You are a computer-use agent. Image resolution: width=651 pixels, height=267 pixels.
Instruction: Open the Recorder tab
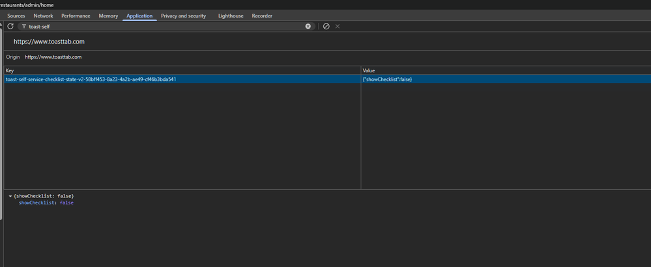point(262,16)
